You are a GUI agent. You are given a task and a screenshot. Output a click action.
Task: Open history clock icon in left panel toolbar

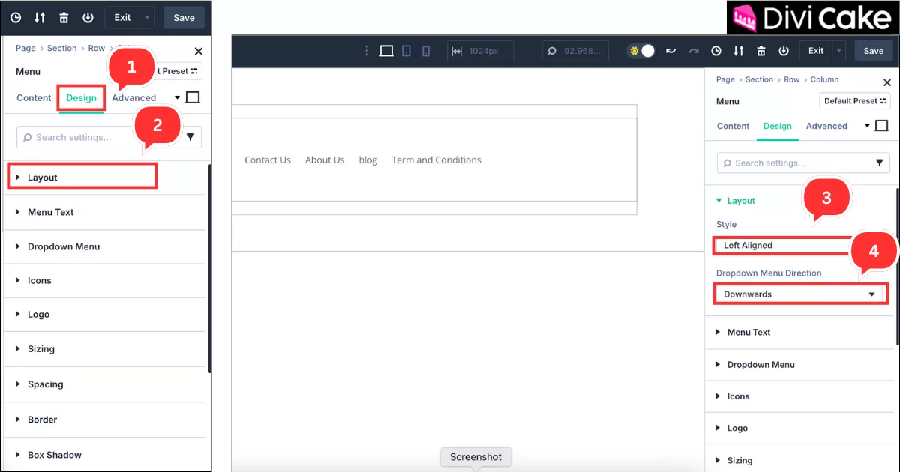pyautogui.click(x=16, y=17)
